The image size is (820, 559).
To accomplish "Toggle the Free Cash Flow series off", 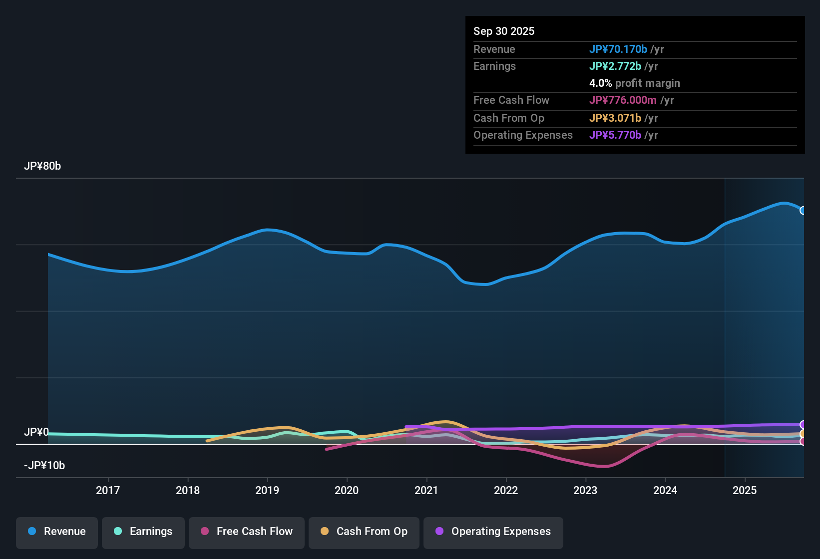I will click(246, 532).
